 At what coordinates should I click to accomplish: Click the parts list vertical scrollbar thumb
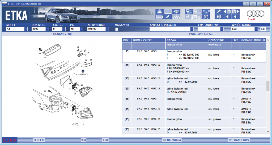tap(268, 86)
